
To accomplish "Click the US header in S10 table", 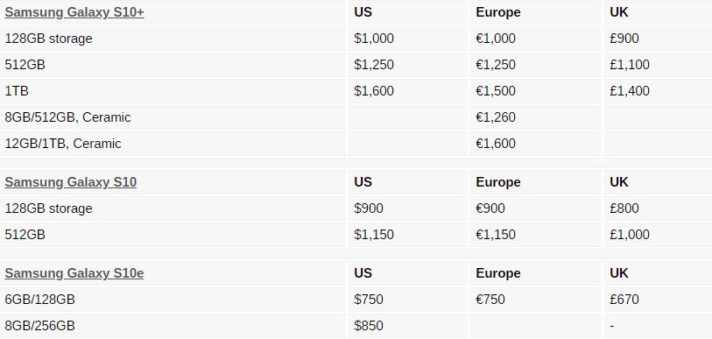I will click(363, 182).
